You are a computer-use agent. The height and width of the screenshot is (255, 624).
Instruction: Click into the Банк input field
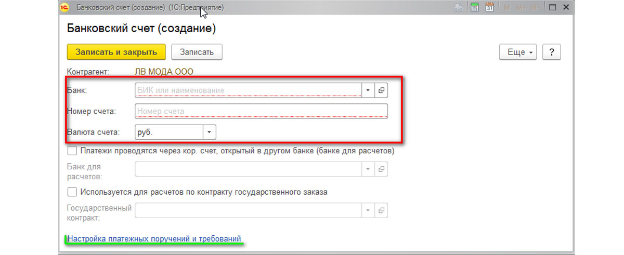[248, 90]
